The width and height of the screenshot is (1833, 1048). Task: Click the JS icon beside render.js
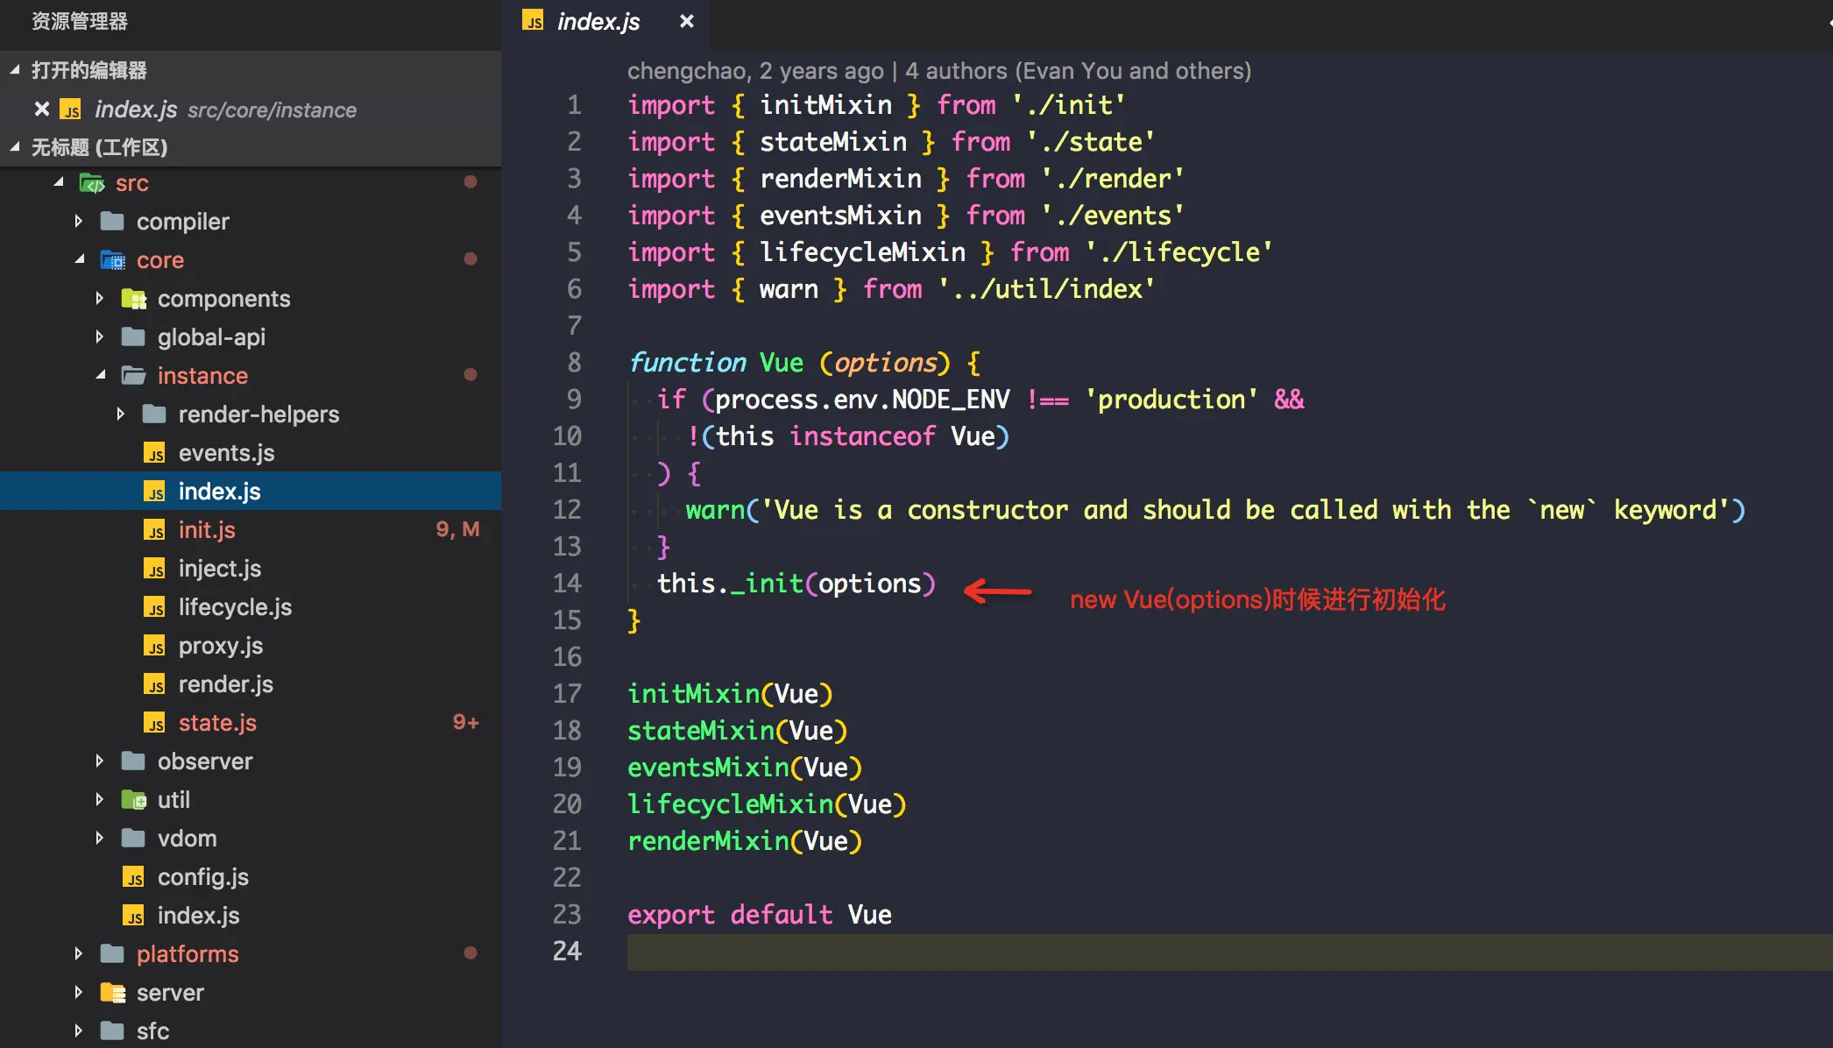point(156,683)
